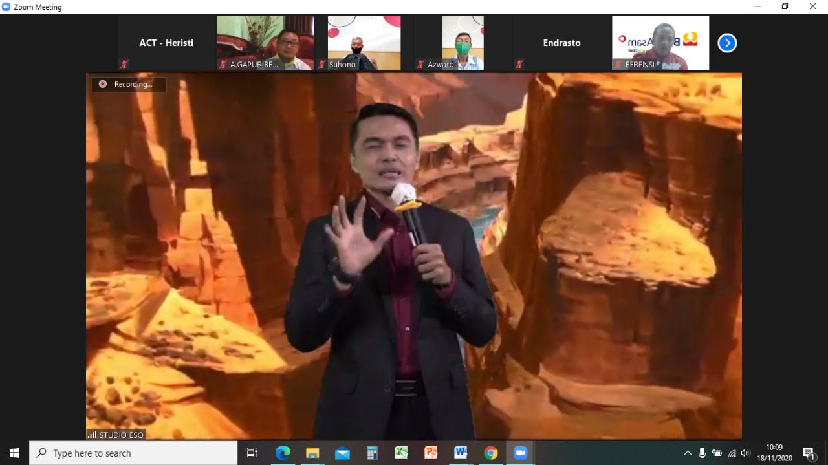
Task: Open Microsoft Edge browser
Action: point(283,453)
